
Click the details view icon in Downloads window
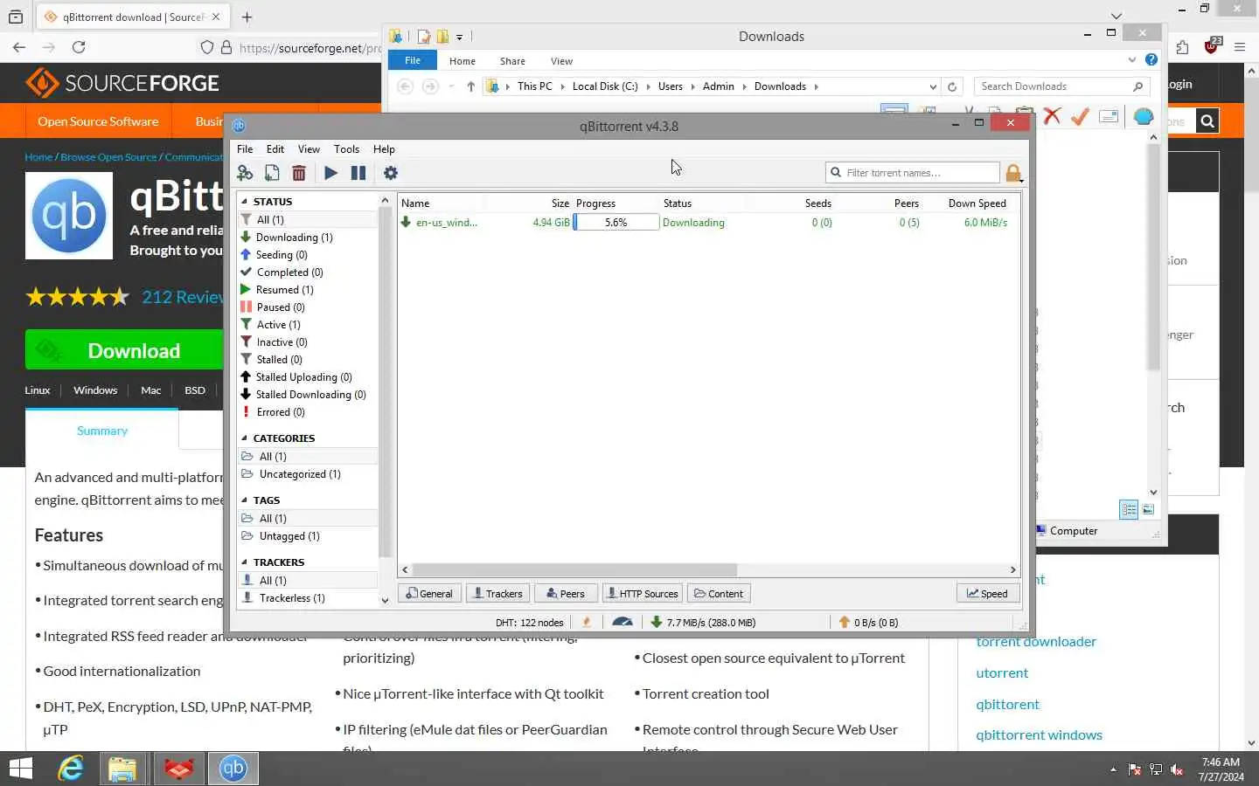click(1129, 509)
